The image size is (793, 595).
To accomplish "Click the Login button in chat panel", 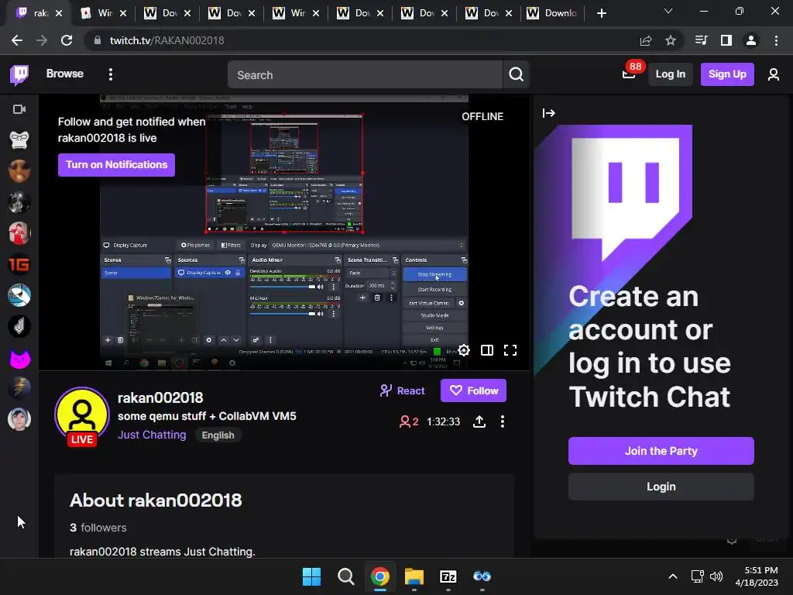I will [661, 487].
